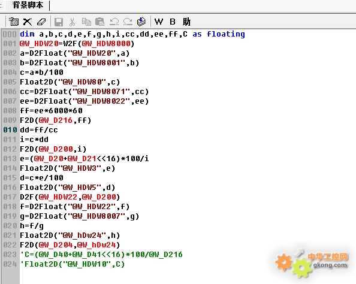Click line c=a*b/100 in editor

(x=41, y=72)
